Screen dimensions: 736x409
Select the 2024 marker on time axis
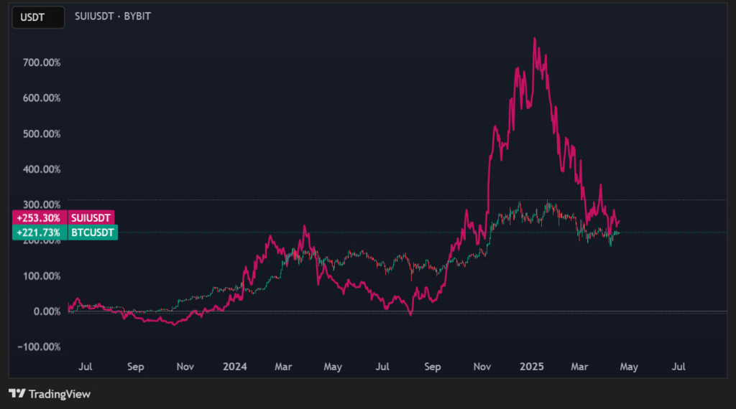click(x=234, y=367)
